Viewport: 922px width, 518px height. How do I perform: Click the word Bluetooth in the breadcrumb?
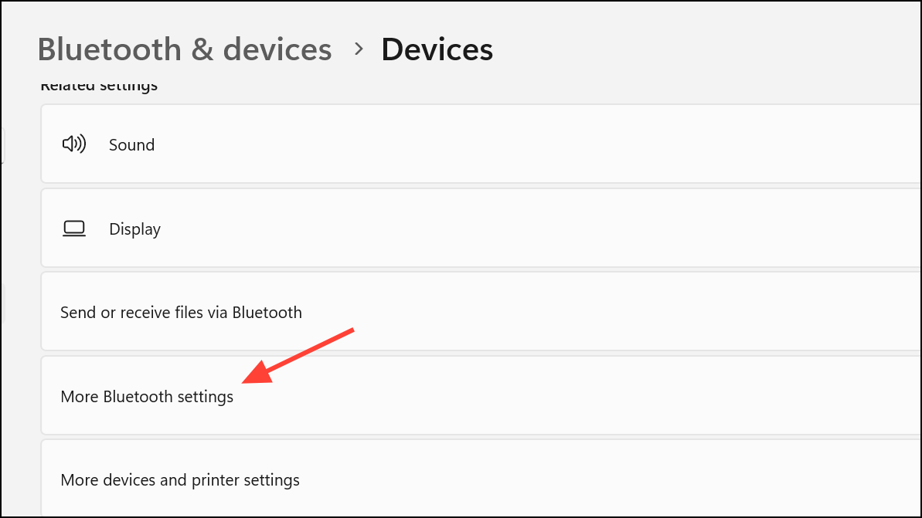point(110,49)
